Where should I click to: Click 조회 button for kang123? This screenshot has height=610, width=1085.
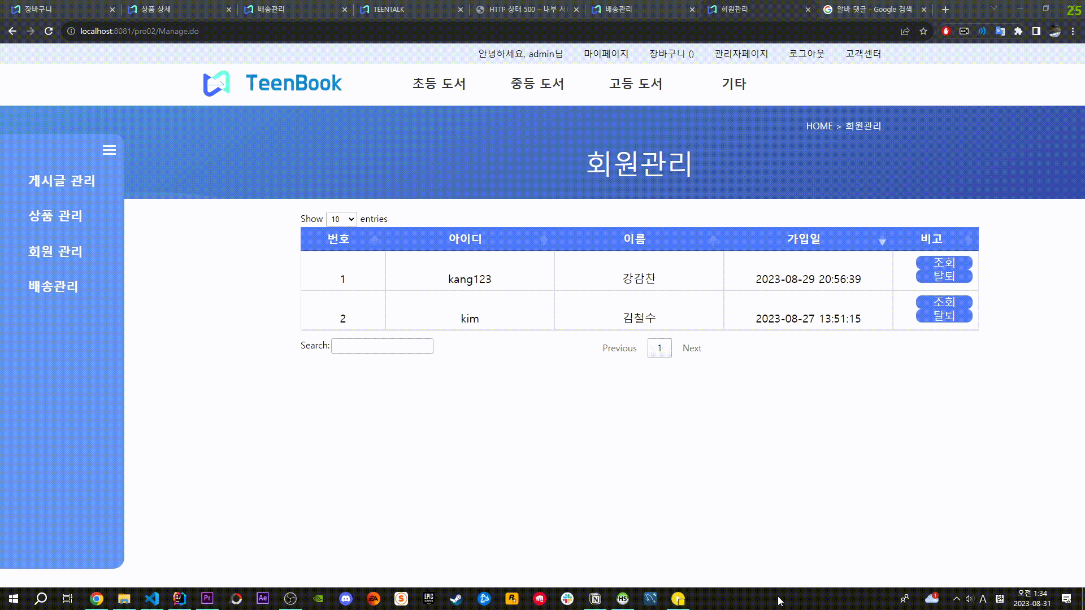tap(944, 263)
